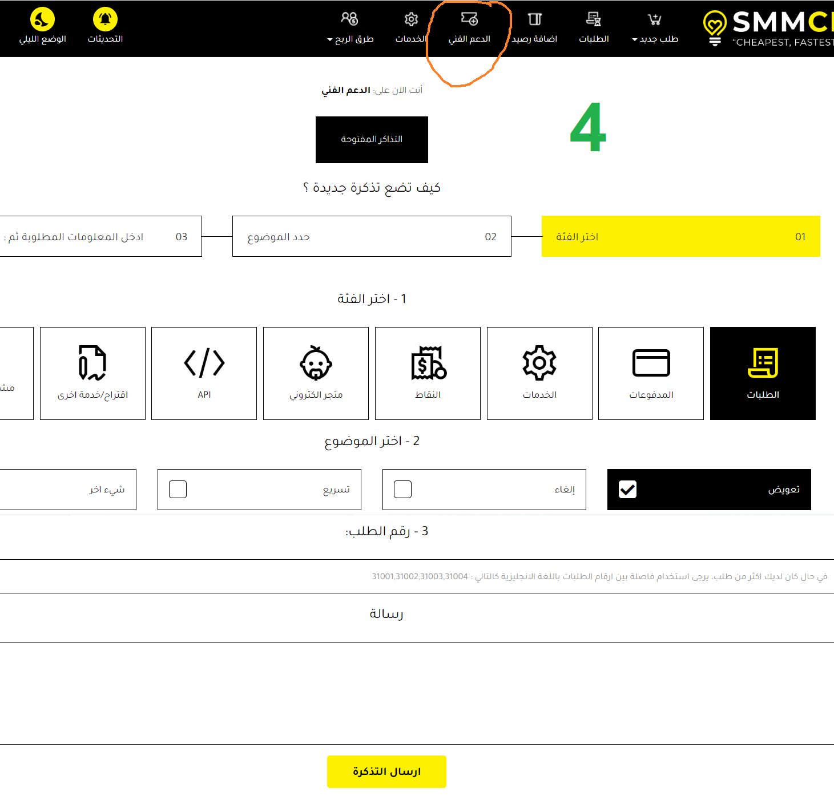Uncheck the تعويض (refund) checkbox
Viewport: 834px width, 796px height.
(627, 490)
